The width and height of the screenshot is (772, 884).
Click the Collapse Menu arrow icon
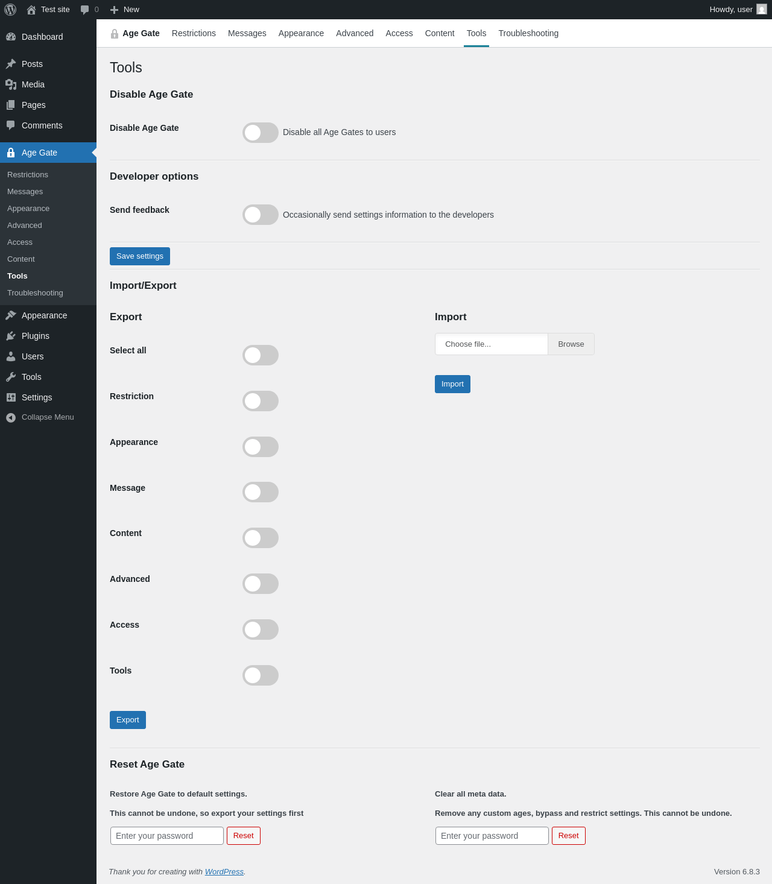click(x=11, y=417)
